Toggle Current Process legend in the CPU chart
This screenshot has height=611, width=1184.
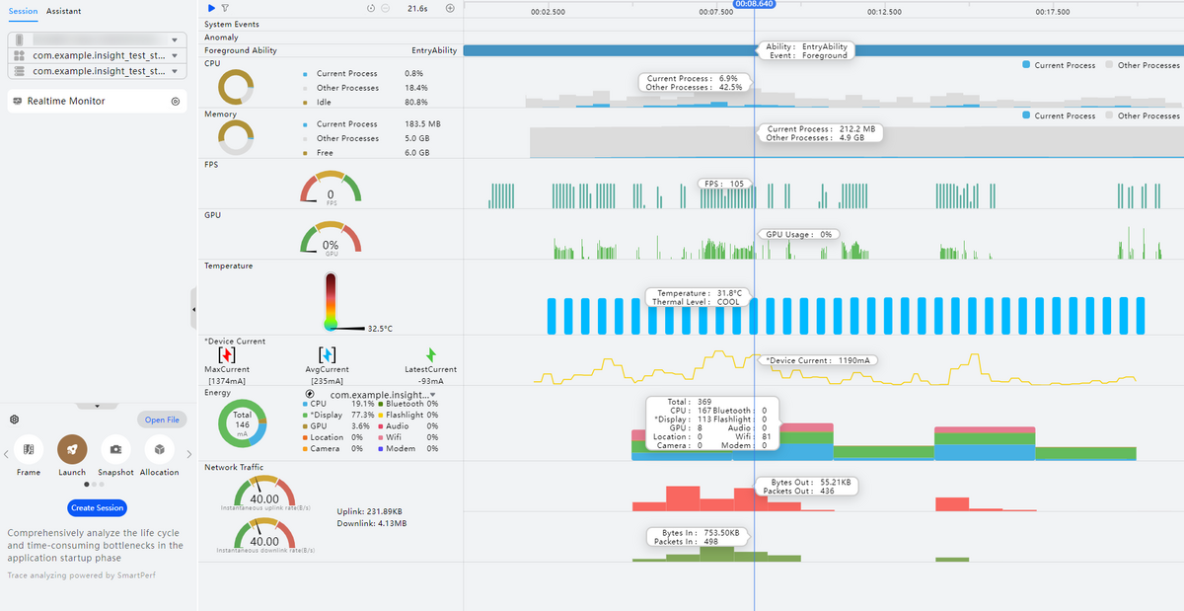[1059, 65]
